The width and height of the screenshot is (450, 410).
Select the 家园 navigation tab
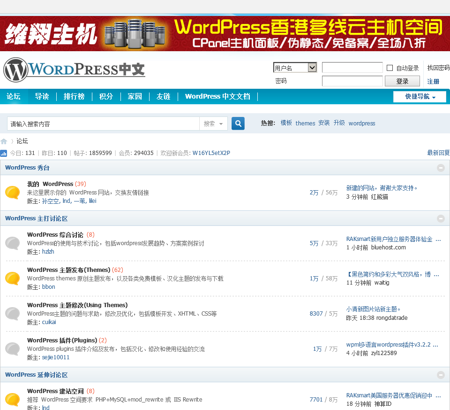(x=135, y=96)
